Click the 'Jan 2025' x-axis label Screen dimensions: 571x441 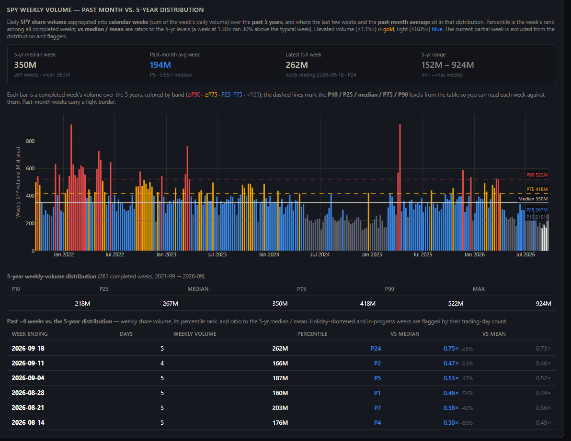point(371,254)
